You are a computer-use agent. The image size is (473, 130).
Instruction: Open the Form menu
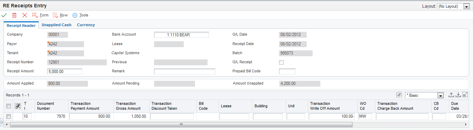(x=40, y=15)
